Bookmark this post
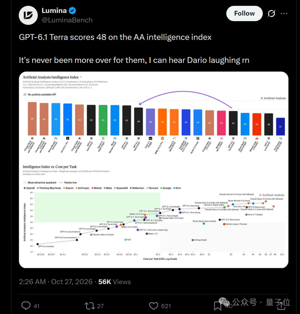 [x=217, y=306]
